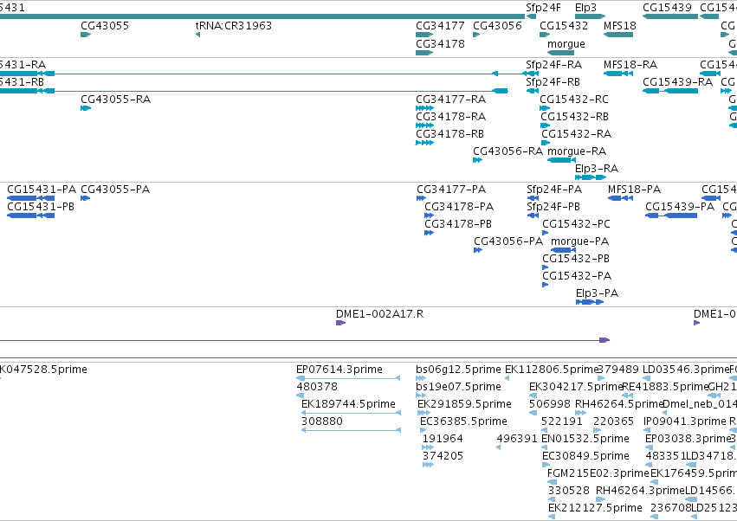Select the CG15432 gene label

pos(564,25)
